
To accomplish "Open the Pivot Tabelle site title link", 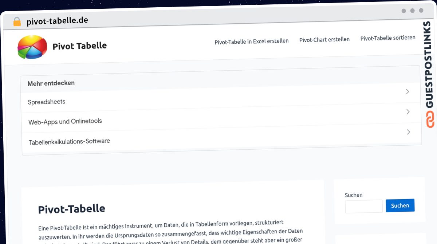I will pyautogui.click(x=79, y=46).
